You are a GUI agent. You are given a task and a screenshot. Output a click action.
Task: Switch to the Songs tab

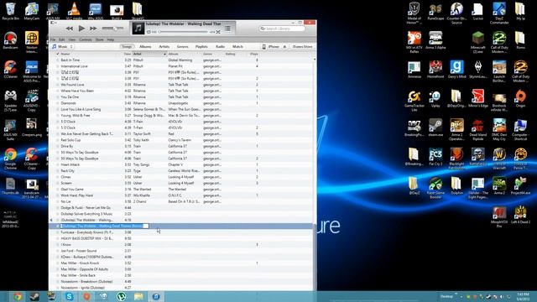[x=127, y=47]
